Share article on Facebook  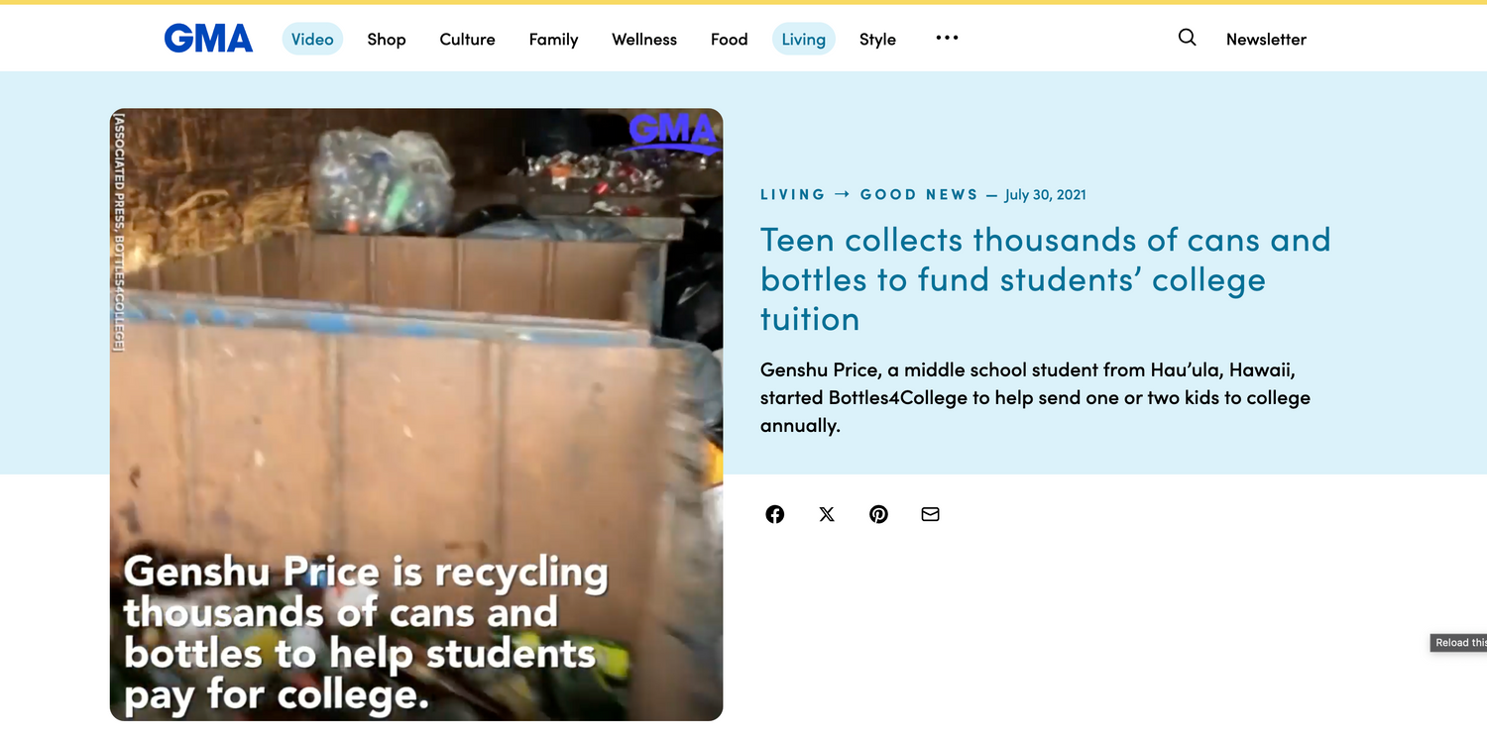click(775, 514)
